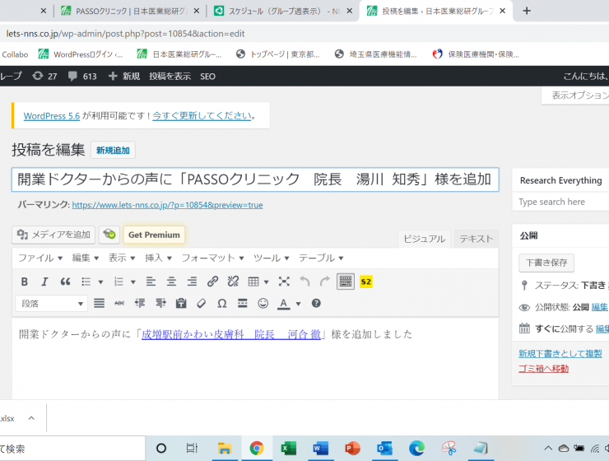Viewport: 609px width, 461px height.
Task: Open numbered list style dropdown arrow
Action: 132,282
